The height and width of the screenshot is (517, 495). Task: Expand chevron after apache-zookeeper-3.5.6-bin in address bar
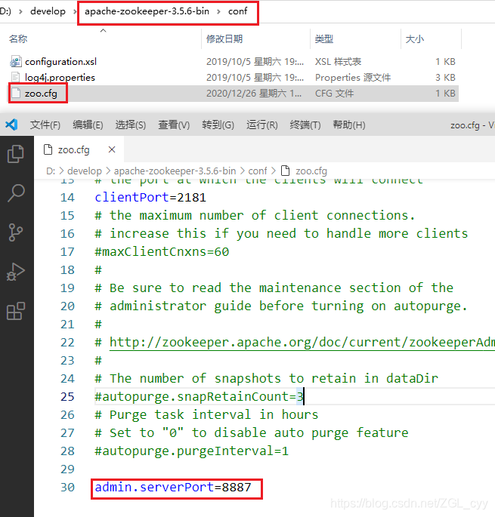click(218, 11)
